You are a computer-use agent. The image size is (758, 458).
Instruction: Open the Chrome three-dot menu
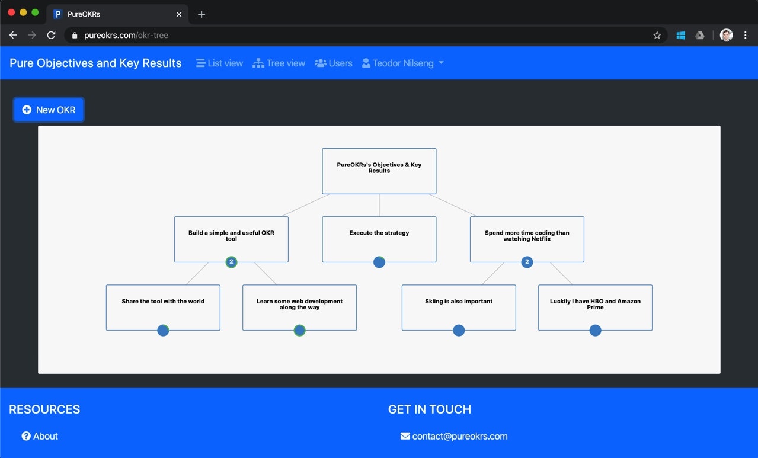746,35
